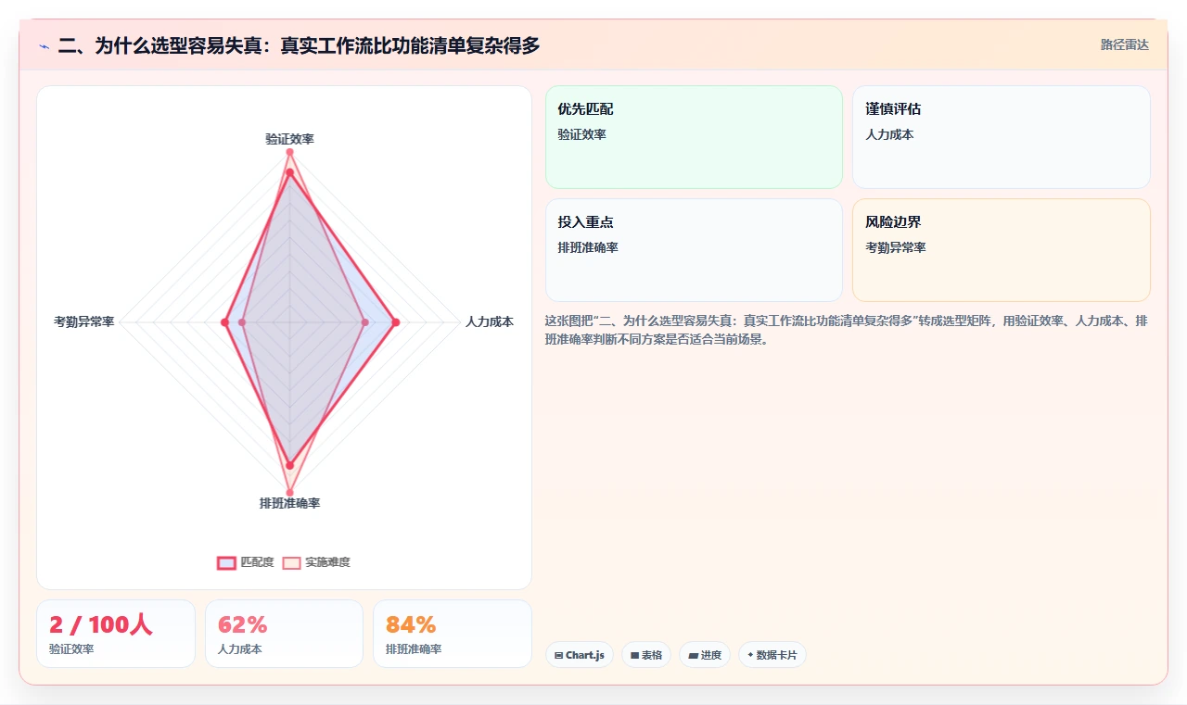This screenshot has width=1187, height=705.
Task: Click the 84% 排班准确率 stat card
Action: [453, 634]
